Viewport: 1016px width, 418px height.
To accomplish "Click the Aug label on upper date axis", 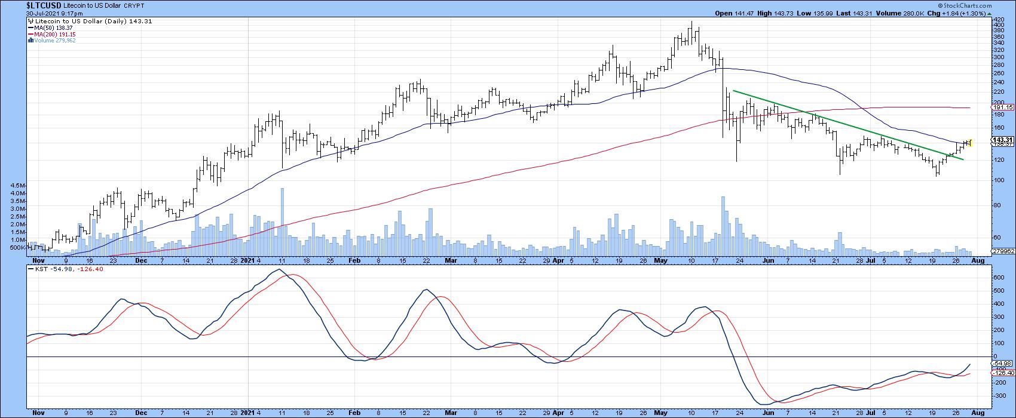I will point(978,261).
